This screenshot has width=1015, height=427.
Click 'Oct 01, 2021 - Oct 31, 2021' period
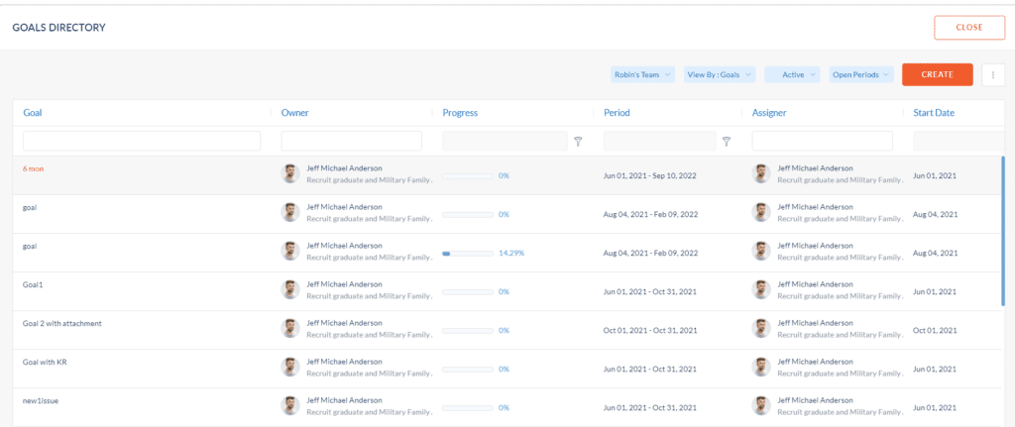click(x=650, y=331)
